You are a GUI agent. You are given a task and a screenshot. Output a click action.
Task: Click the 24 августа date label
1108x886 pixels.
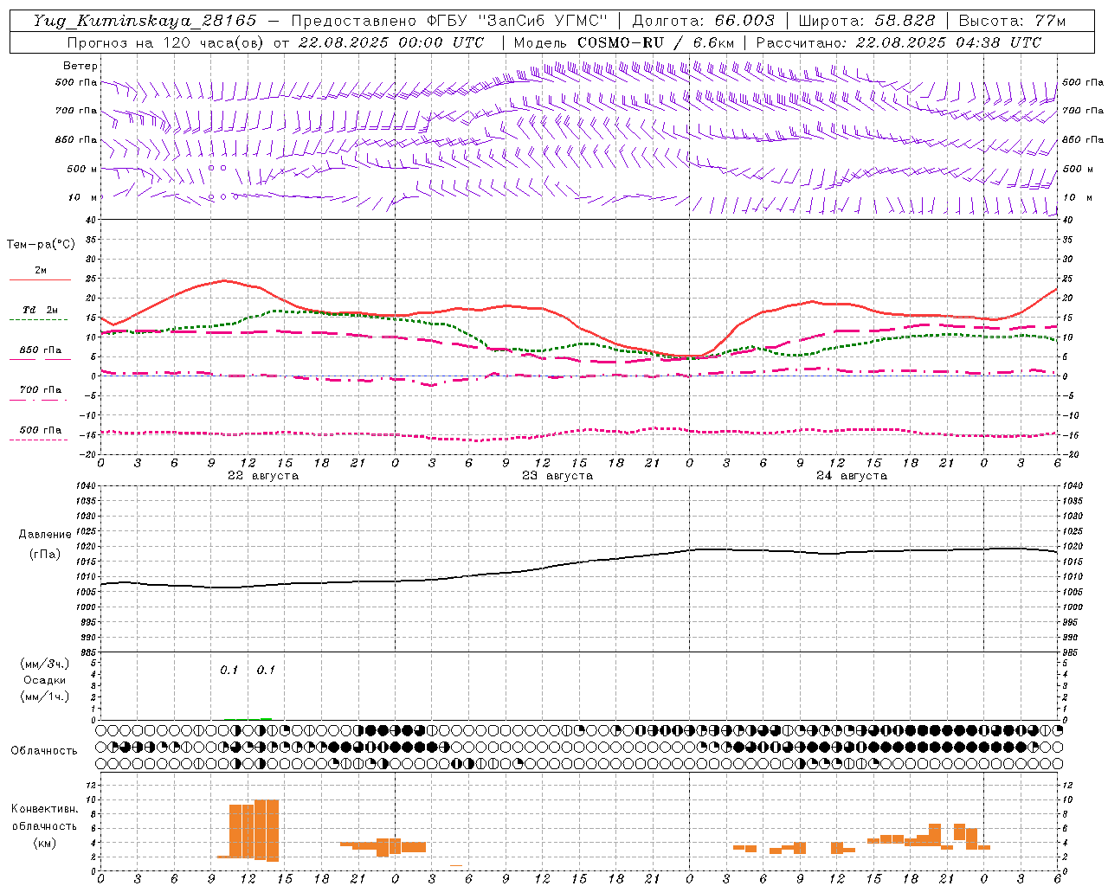point(852,476)
